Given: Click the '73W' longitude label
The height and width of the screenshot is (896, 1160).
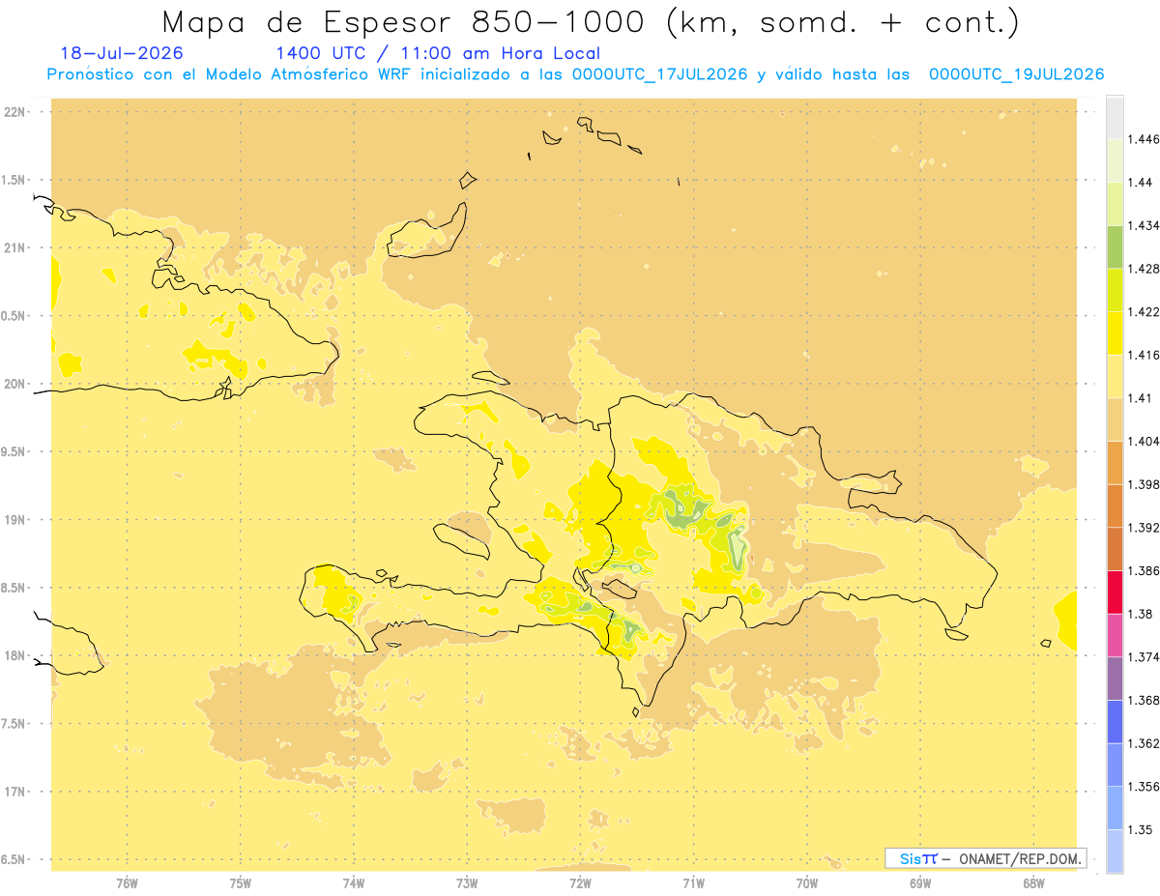Looking at the screenshot, I should pos(467,883).
